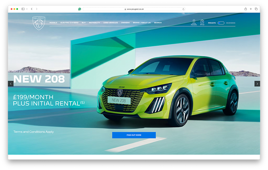Go to the next carousel slide

pos(257,84)
